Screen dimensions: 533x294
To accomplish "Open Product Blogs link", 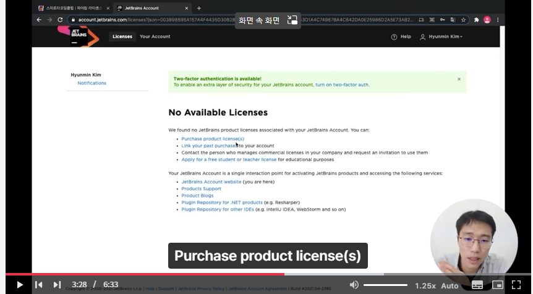I will pos(197,196).
